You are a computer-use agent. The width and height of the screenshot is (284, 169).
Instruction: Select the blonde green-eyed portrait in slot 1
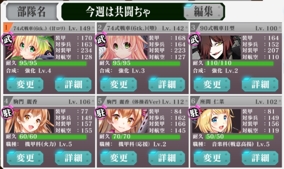30,47
